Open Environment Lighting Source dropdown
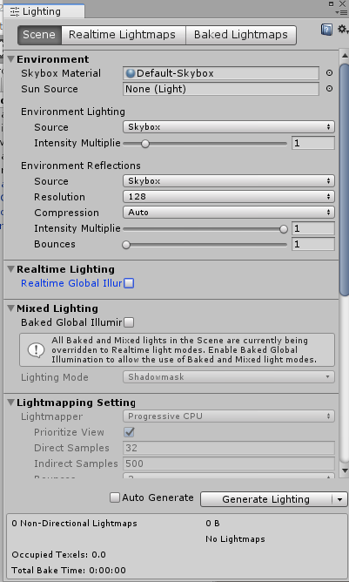The height and width of the screenshot is (582, 349). coord(229,127)
